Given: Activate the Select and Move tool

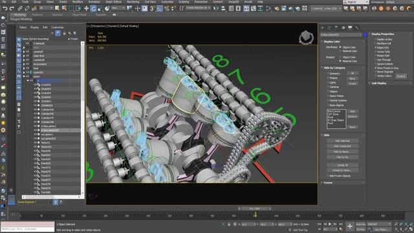Looking at the screenshot, I should (86, 8).
